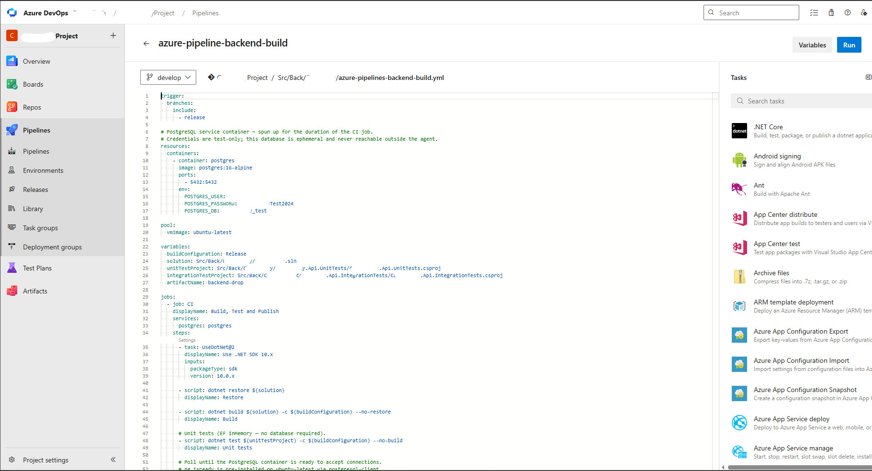Select Azure App Configuration Export icon
The height and width of the screenshot is (471, 872).
click(x=739, y=335)
